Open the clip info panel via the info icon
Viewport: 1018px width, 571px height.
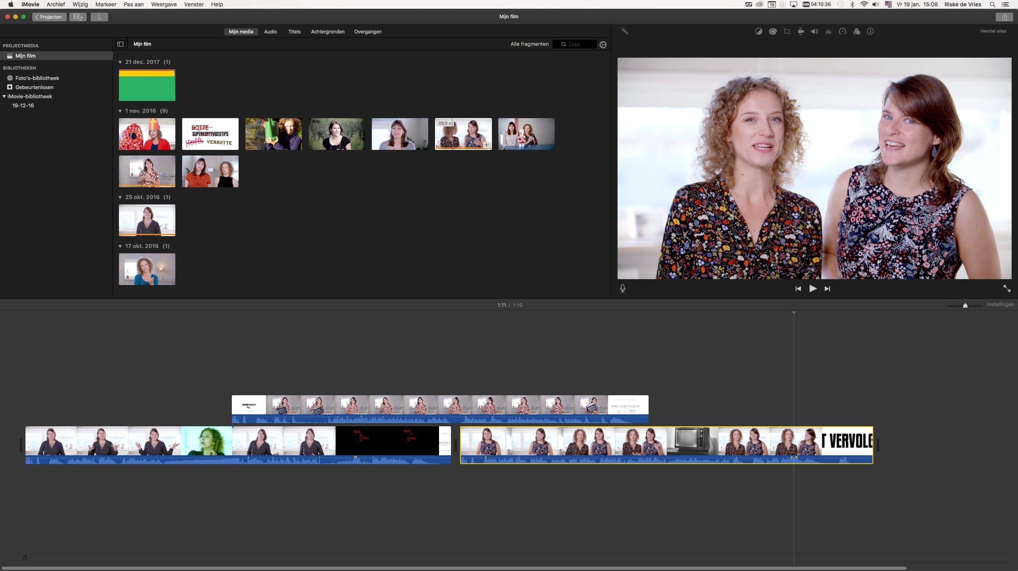pyautogui.click(x=871, y=31)
